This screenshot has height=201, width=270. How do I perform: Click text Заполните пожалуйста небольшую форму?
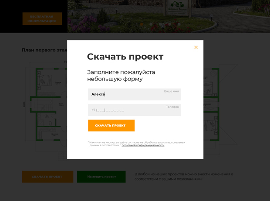pos(121,76)
